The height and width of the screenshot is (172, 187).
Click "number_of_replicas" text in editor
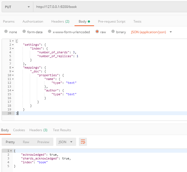tap(55, 56)
